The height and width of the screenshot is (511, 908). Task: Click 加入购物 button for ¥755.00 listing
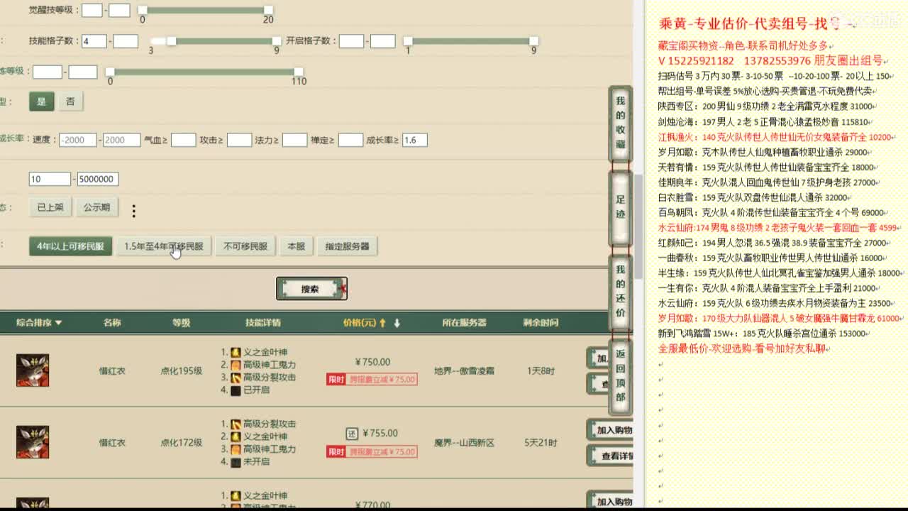pyautogui.click(x=611, y=430)
